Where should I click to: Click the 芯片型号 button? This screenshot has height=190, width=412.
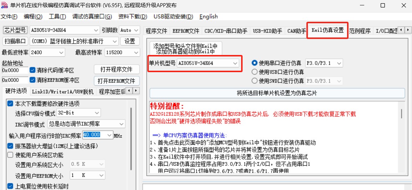tap(15, 30)
